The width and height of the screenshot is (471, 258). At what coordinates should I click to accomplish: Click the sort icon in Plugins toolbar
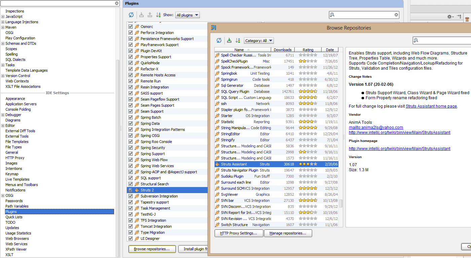tap(158, 15)
